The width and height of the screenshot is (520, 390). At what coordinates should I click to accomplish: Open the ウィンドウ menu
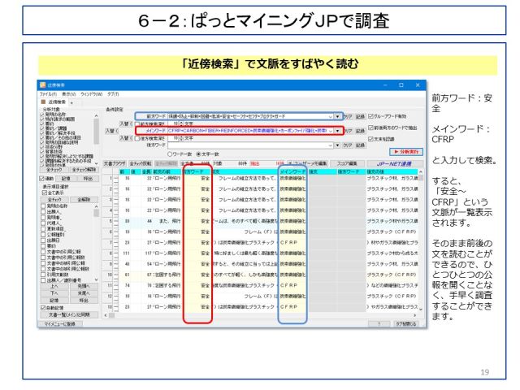92,94
